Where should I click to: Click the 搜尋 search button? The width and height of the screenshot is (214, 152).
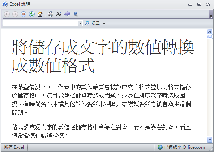click(92, 24)
